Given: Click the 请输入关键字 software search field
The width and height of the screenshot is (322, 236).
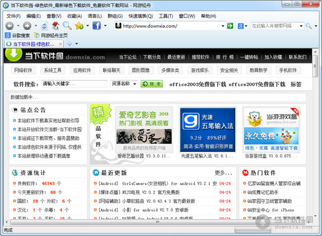Looking at the screenshot, I should click(74, 84).
